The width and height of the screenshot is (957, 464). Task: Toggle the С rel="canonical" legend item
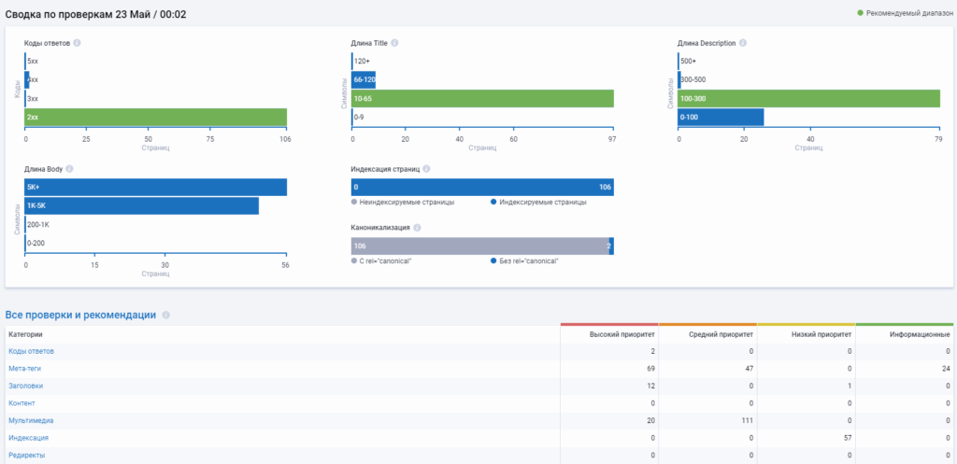(385, 260)
